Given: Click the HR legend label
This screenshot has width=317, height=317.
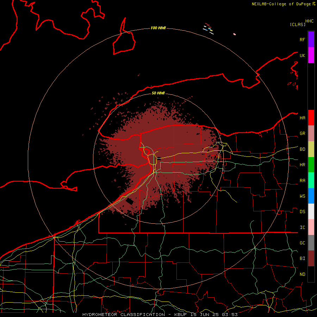Looking at the screenshot, I should [x=303, y=165].
